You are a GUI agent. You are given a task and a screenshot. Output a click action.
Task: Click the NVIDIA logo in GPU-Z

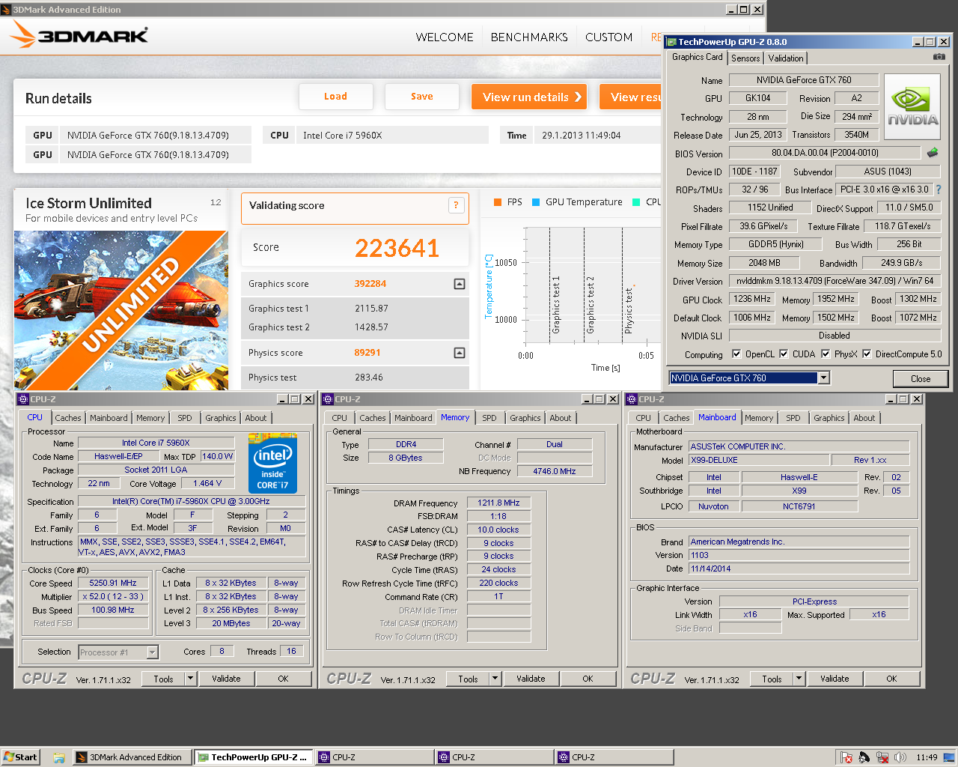point(912,106)
